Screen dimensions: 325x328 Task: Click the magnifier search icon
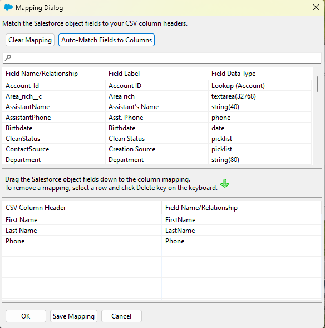8,57
